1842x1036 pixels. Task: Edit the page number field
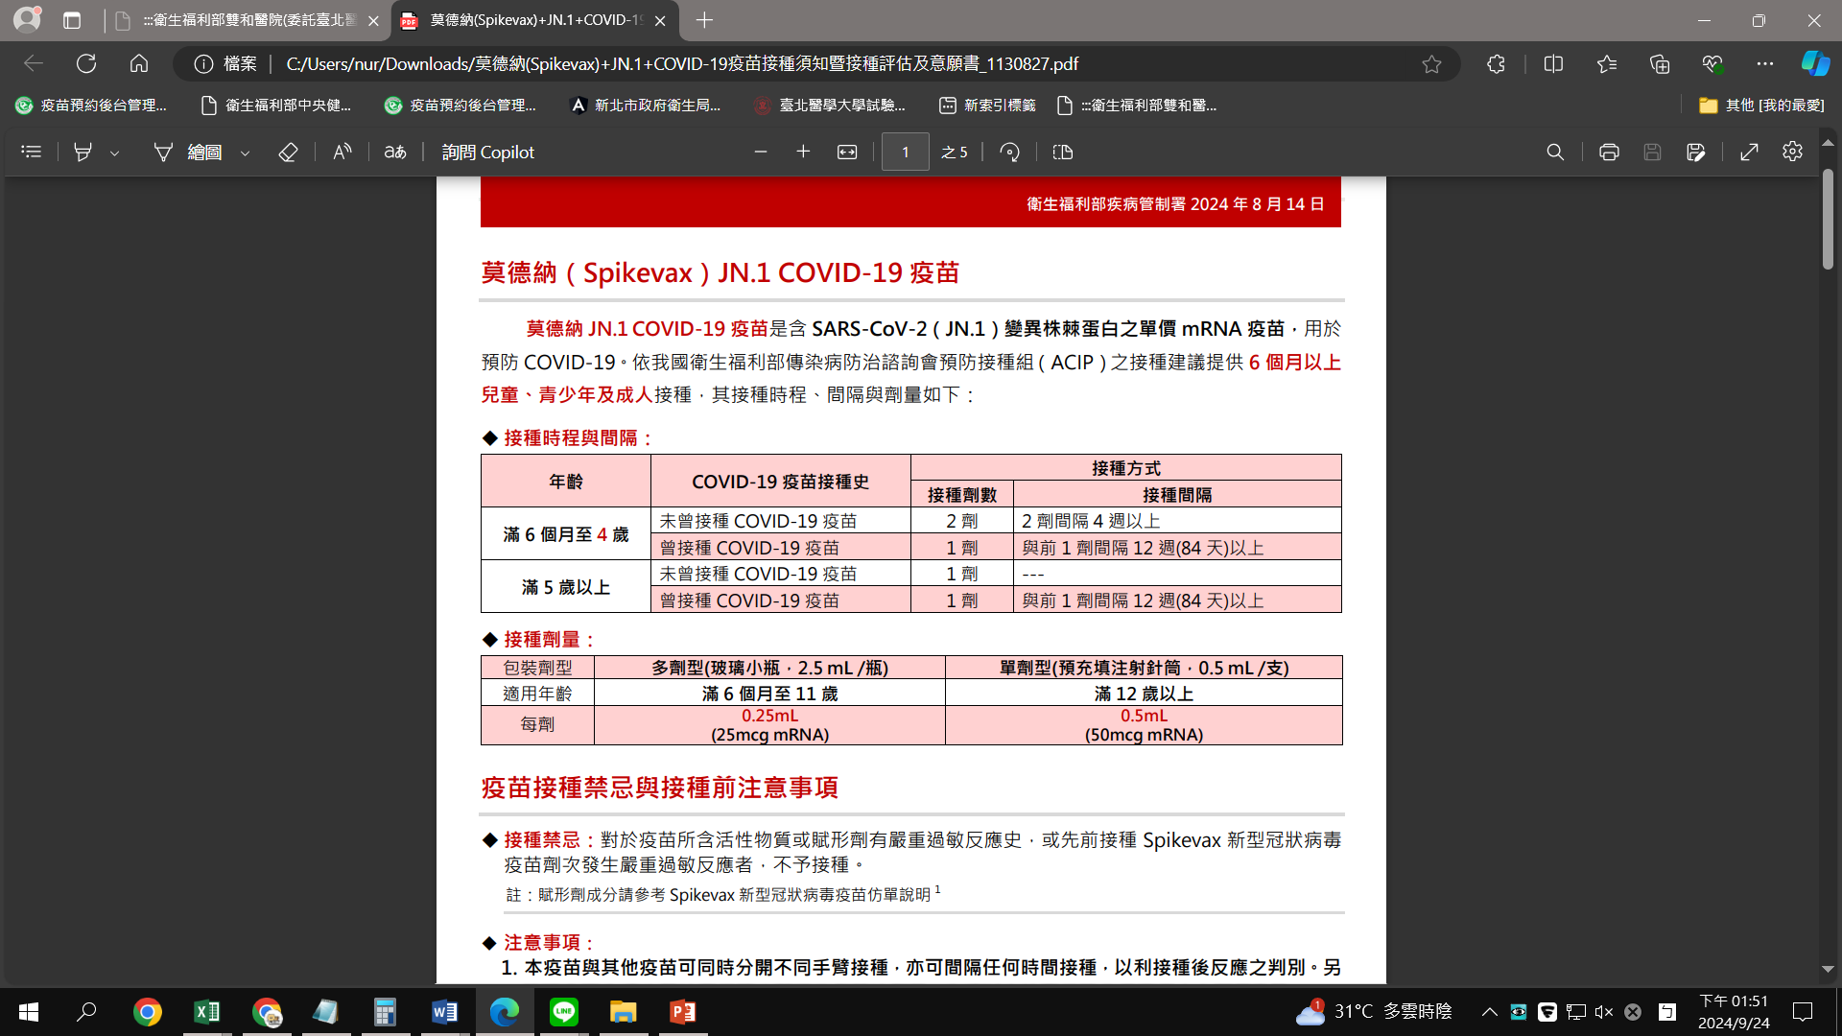905,152
